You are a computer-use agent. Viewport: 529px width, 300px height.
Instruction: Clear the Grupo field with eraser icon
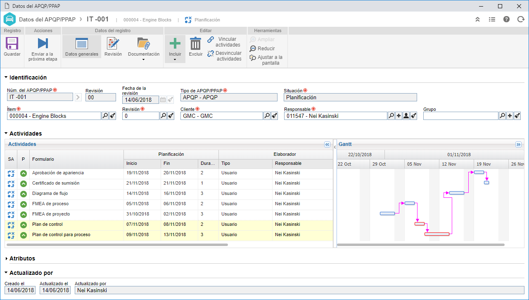pos(517,116)
